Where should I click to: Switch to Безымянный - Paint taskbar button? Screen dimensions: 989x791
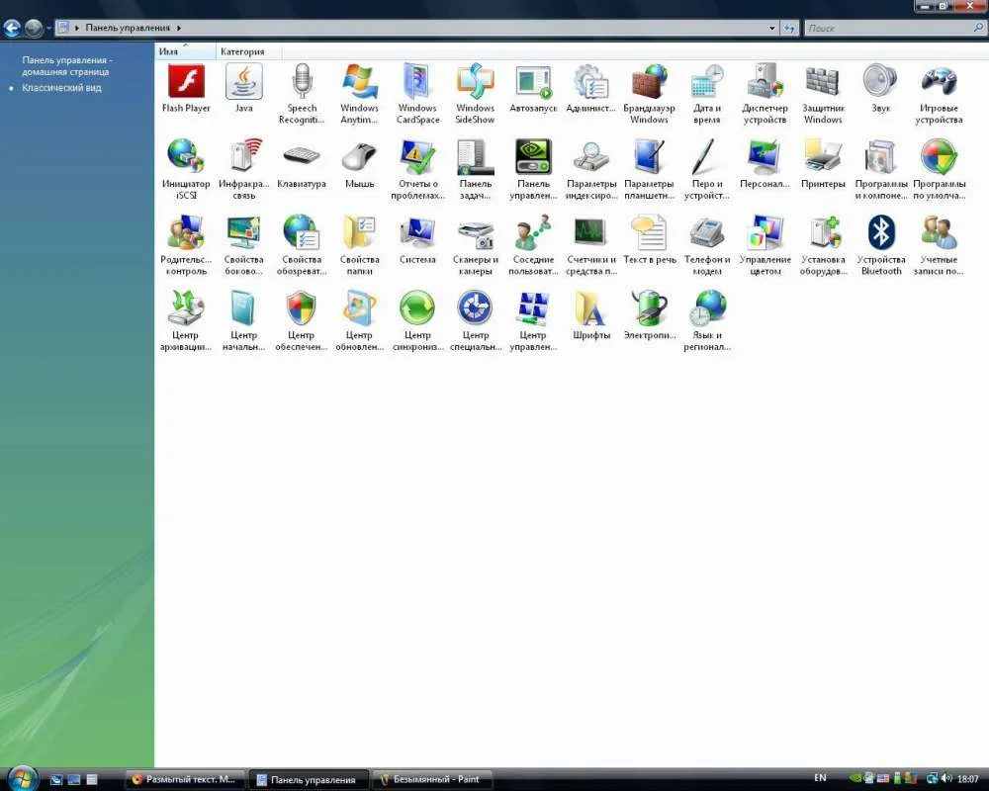click(431, 780)
